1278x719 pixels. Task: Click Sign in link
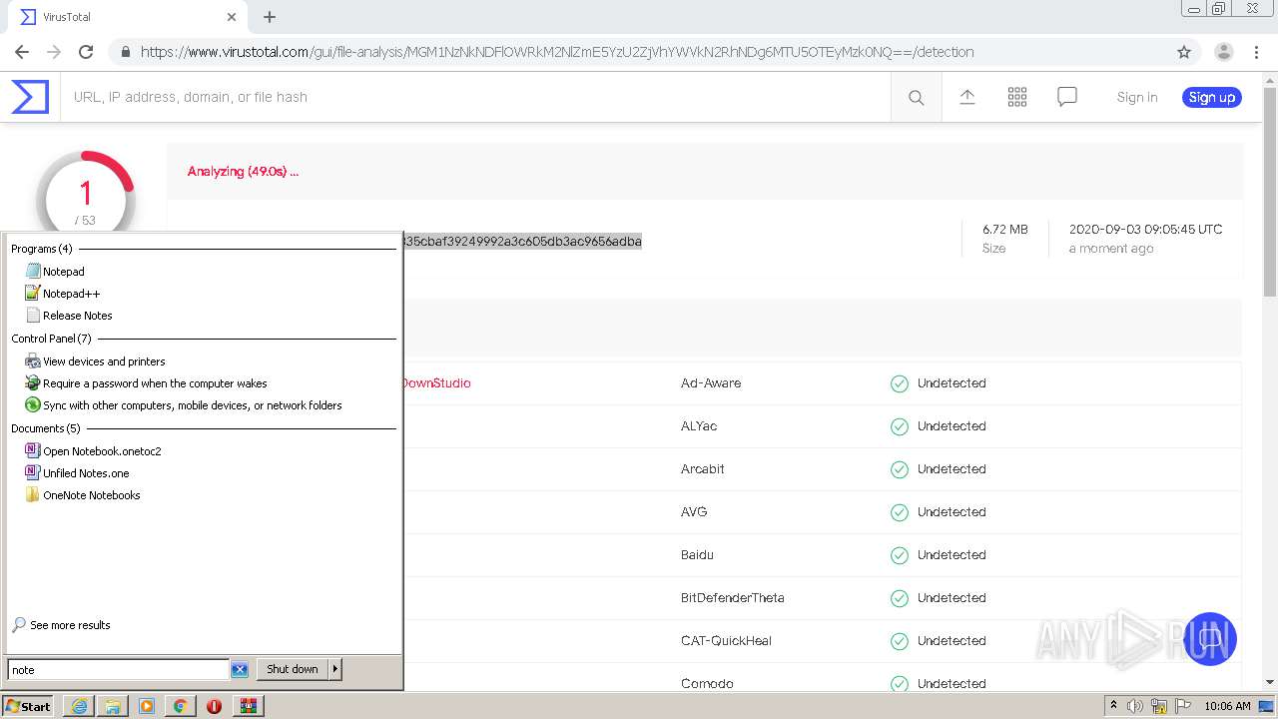pyautogui.click(x=1137, y=97)
